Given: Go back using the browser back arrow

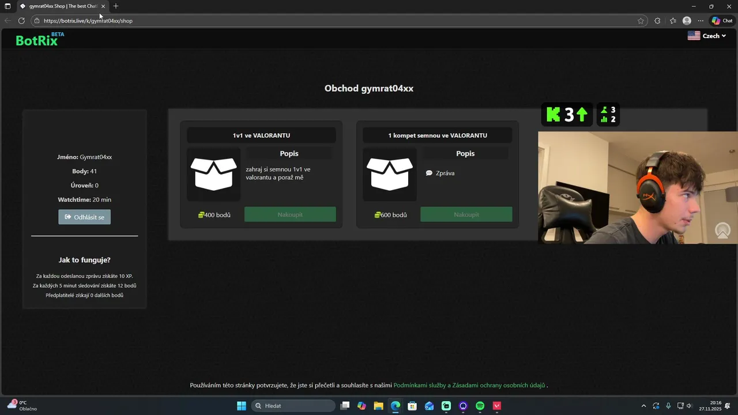Looking at the screenshot, I should click(x=7, y=21).
